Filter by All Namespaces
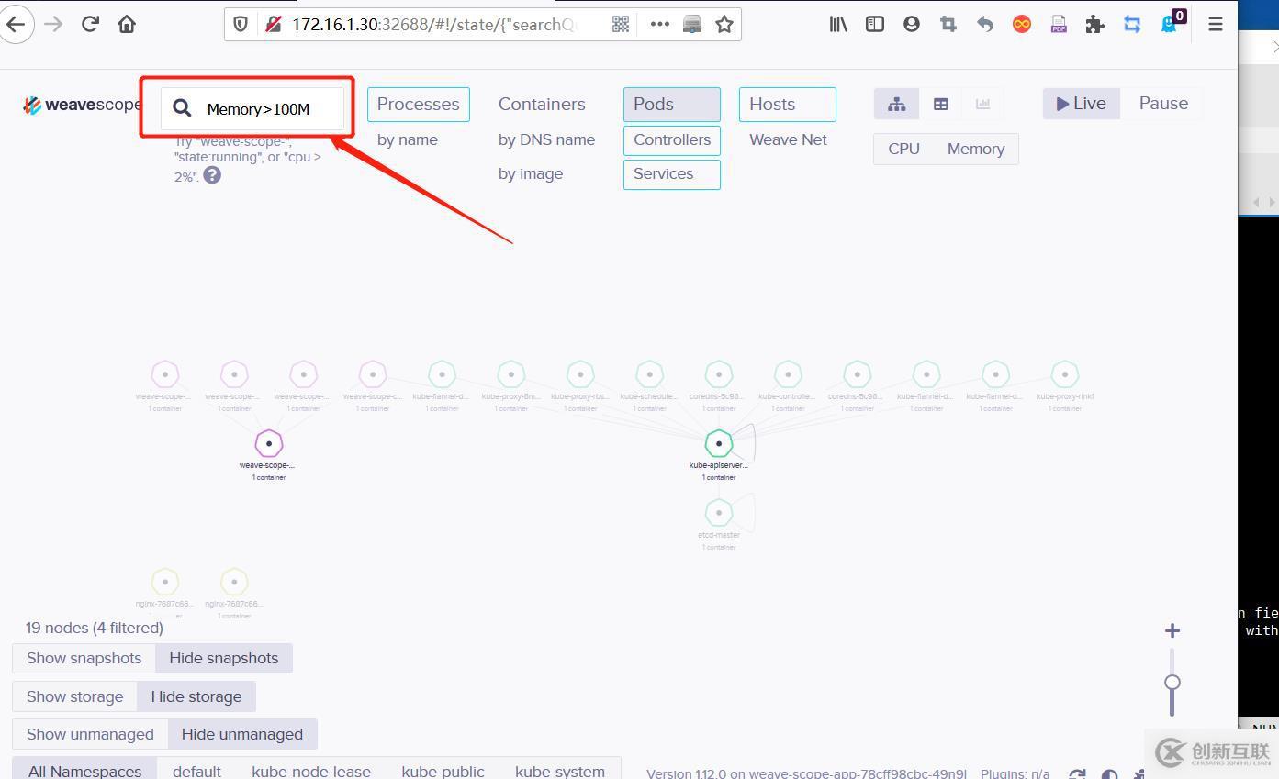Viewport: 1279px width, 779px height. point(84,772)
